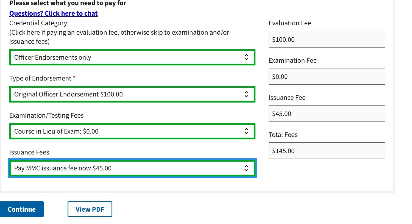This screenshot has width=412, height=224.
Task: Select the Examination Fee field showing $0.00
Action: click(x=327, y=76)
